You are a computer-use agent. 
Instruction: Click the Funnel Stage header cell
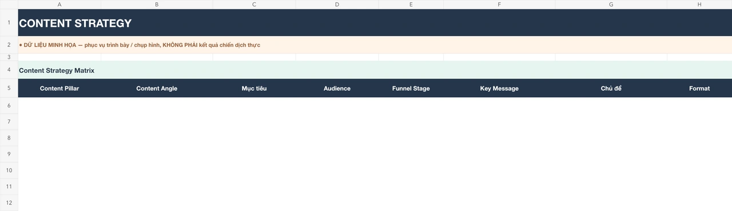tap(411, 88)
